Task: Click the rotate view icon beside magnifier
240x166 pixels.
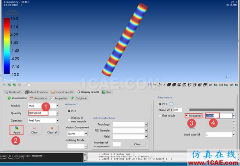Action: [154, 85]
